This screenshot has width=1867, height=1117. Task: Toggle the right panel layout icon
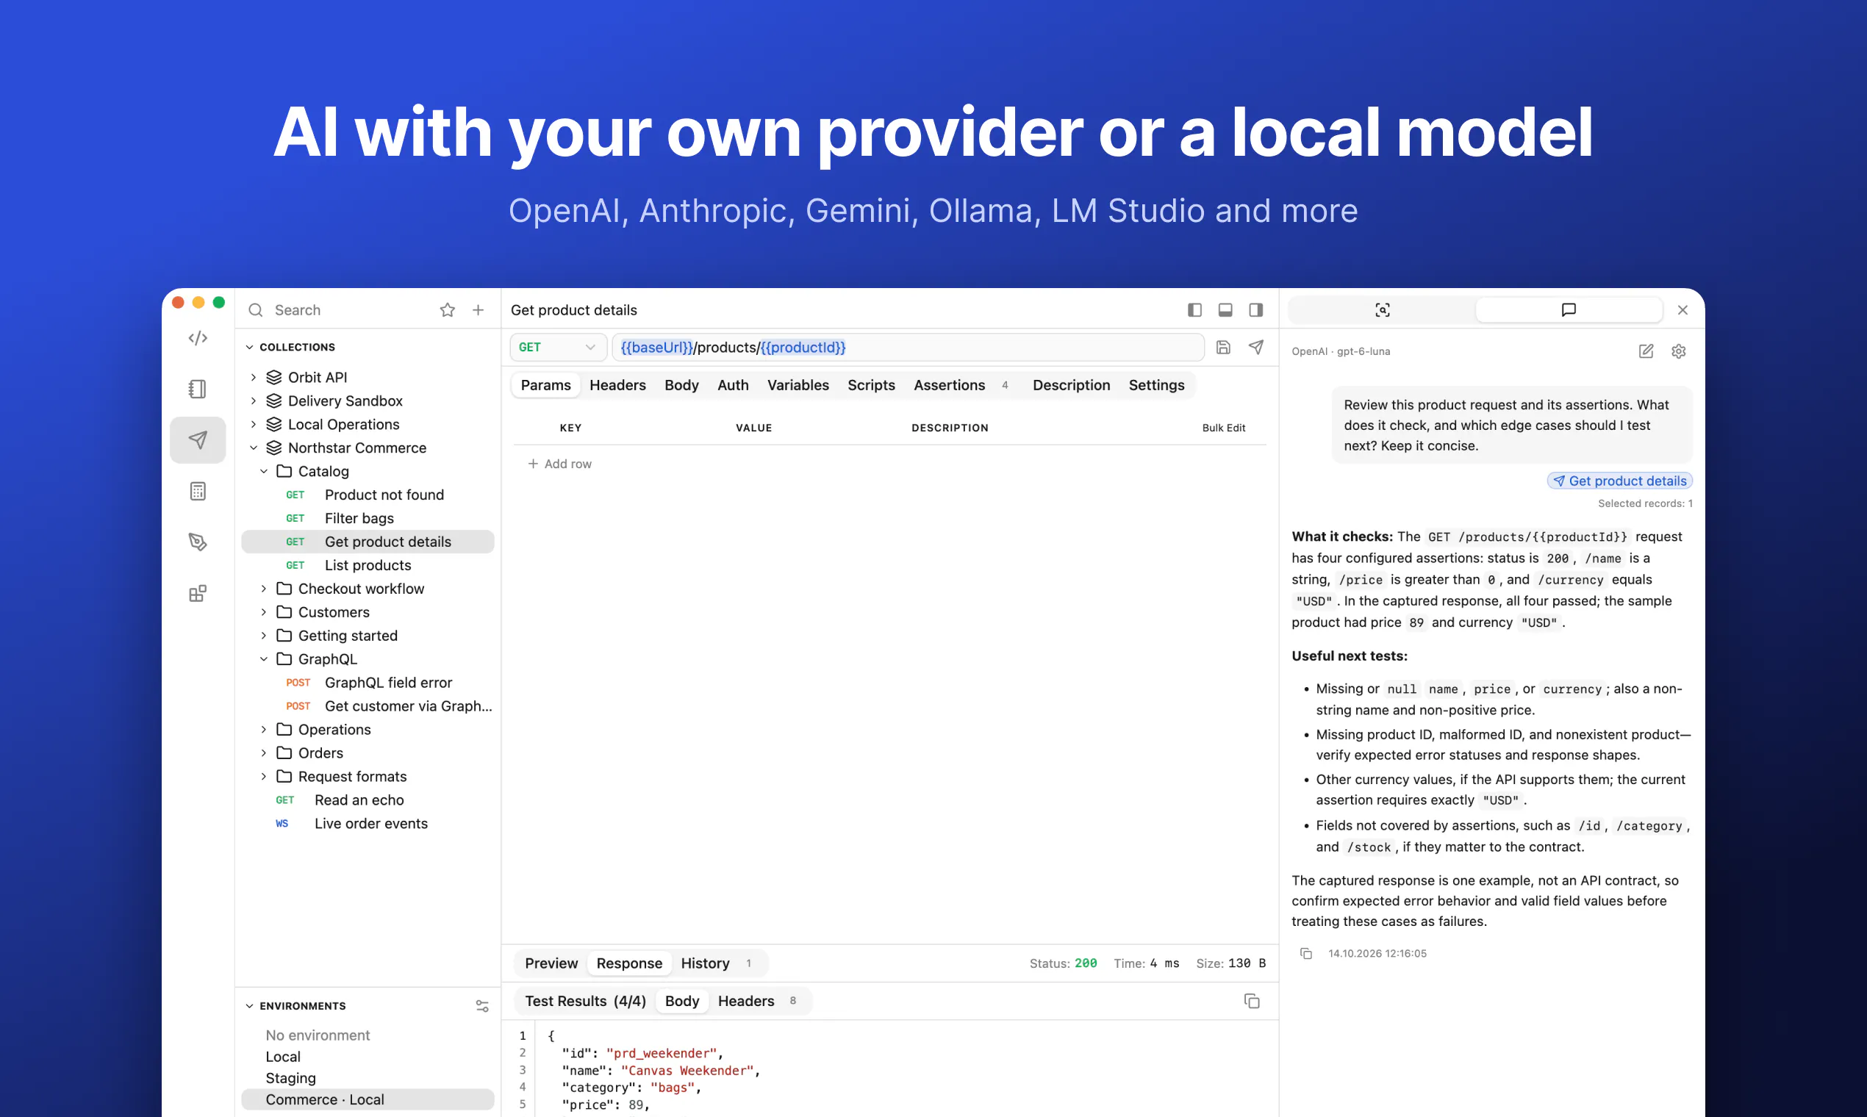click(x=1255, y=310)
